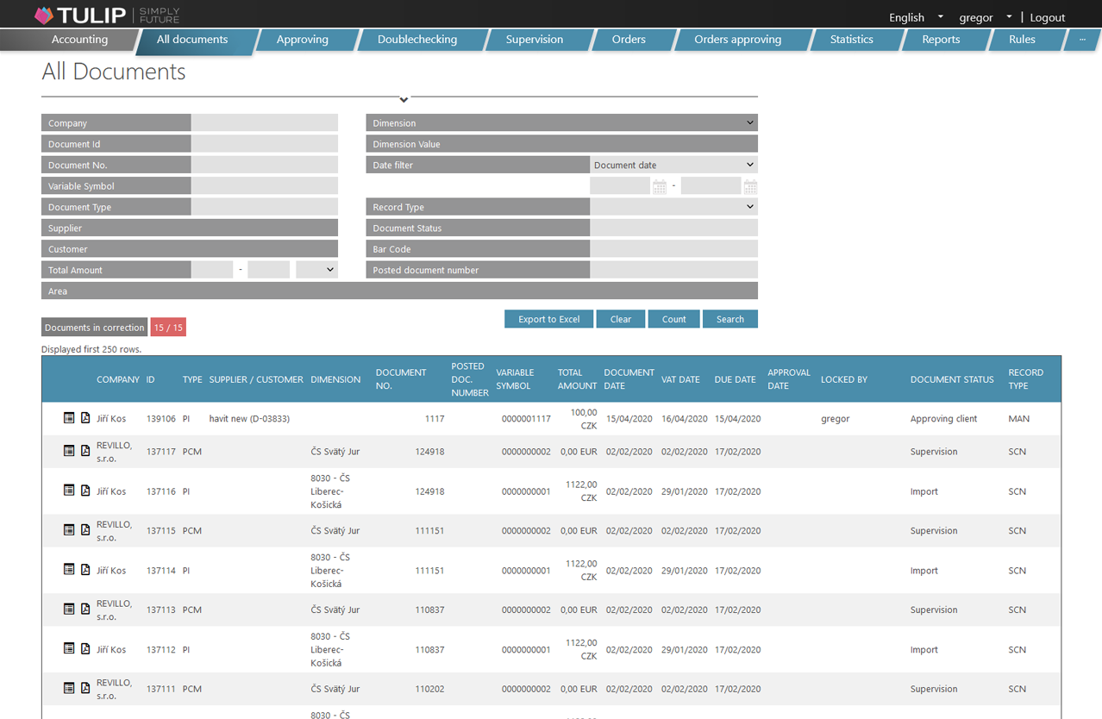Open the Document date filter type dropdown
This screenshot has width=1102, height=719.
pyautogui.click(x=748, y=164)
